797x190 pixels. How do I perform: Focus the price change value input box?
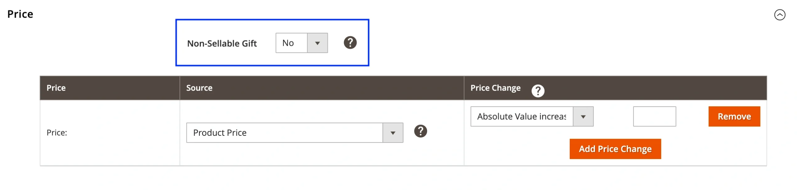click(x=654, y=117)
